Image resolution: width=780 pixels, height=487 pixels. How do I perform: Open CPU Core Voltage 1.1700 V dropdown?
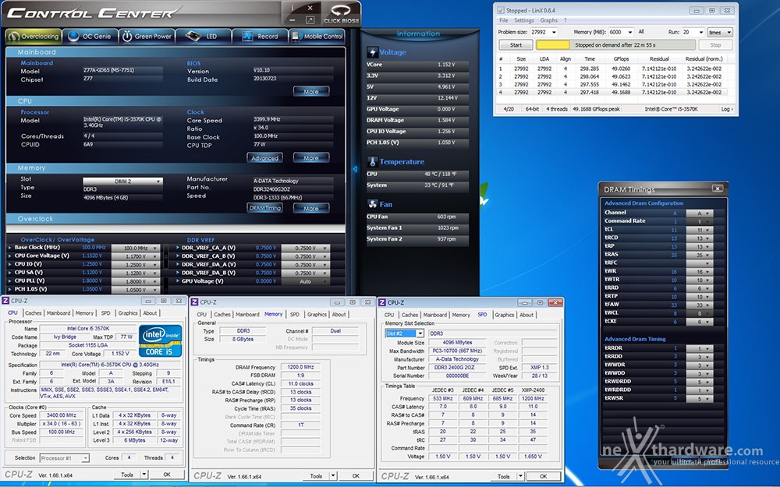tap(135, 256)
